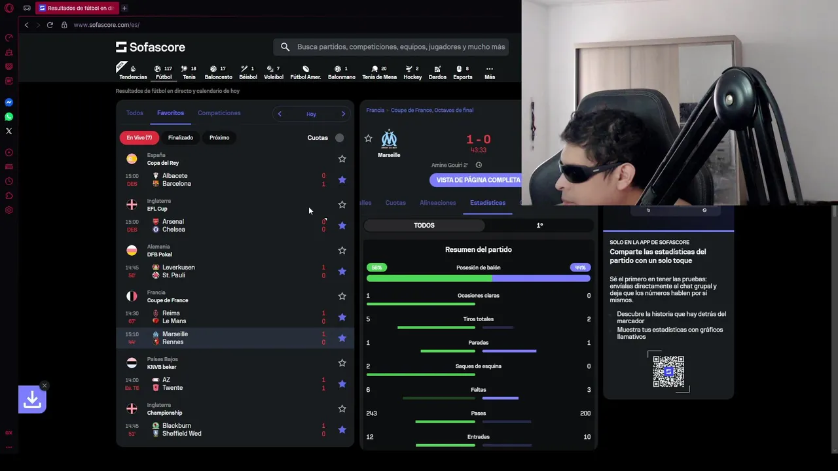Unfavorite the AZ vs Twente star

tap(342, 384)
